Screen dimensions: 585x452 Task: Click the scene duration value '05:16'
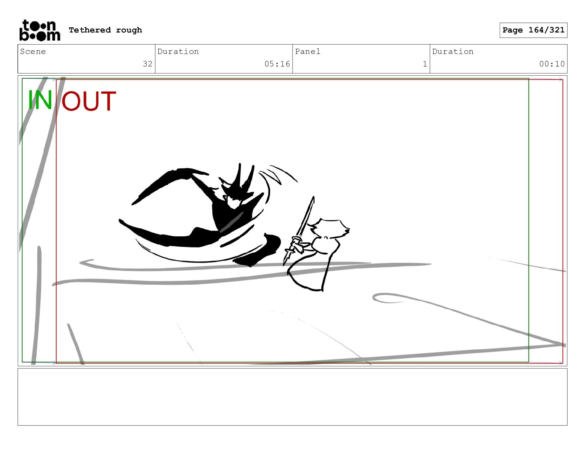[277, 64]
